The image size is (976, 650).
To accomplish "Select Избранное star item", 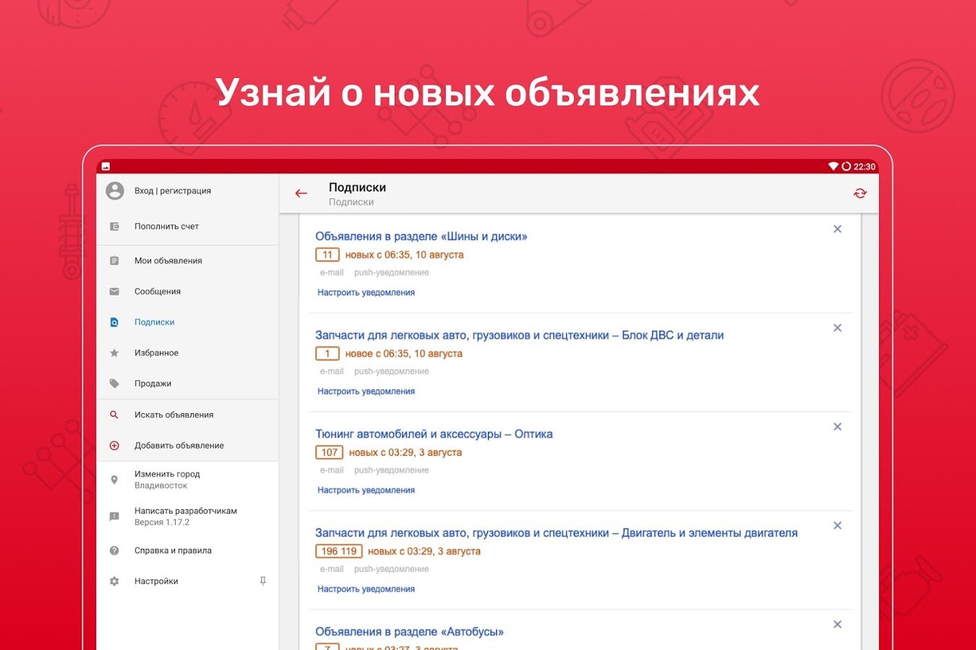I will coord(187,353).
